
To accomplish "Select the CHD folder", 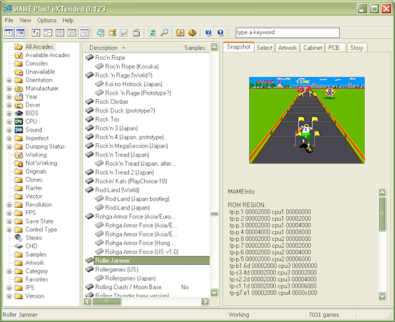I will click(31, 246).
